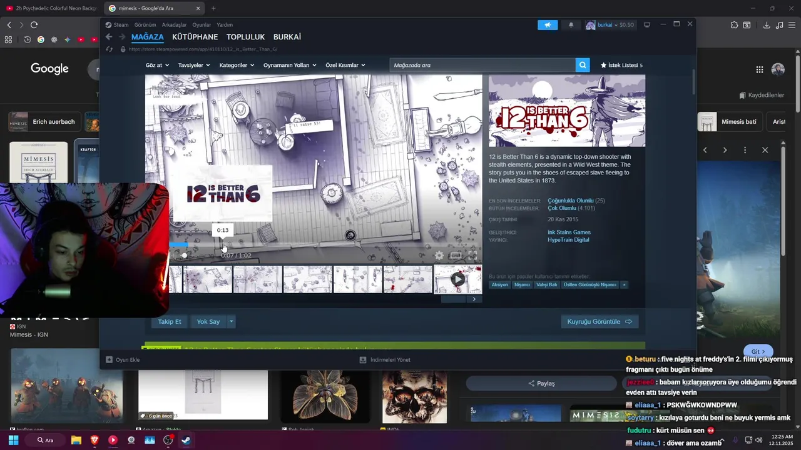Viewport: 801px width, 450px height.
Task: Switch to KÜTÜPHANE tab
Action: click(x=195, y=37)
